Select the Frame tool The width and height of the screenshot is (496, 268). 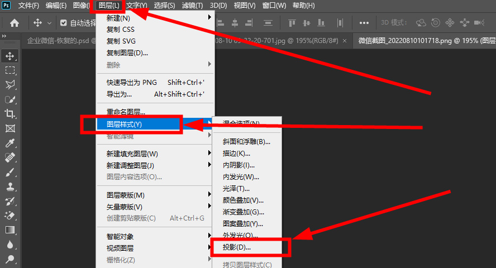coord(10,128)
